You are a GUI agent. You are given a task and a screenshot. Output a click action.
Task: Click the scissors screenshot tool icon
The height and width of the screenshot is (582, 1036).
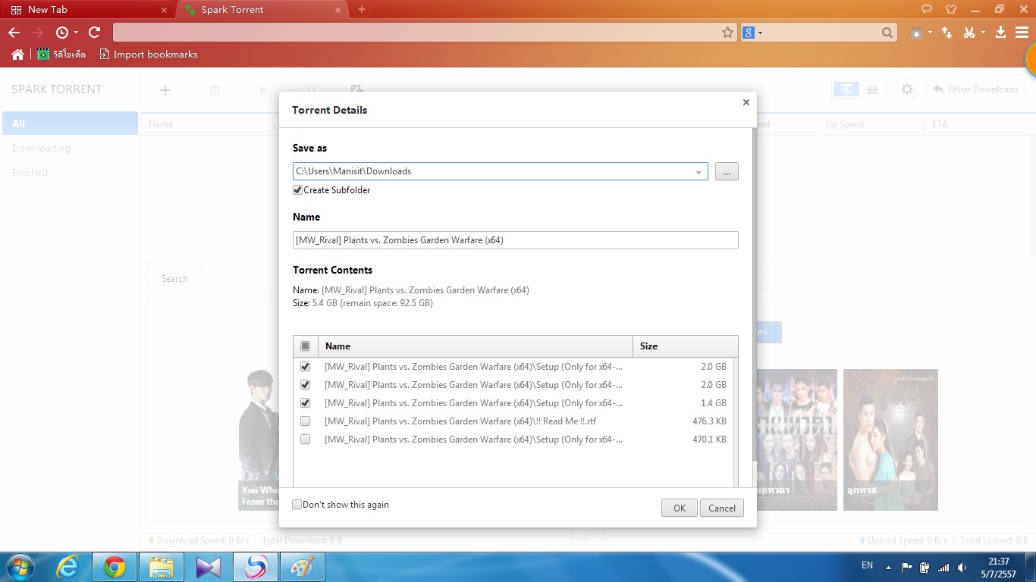969,33
